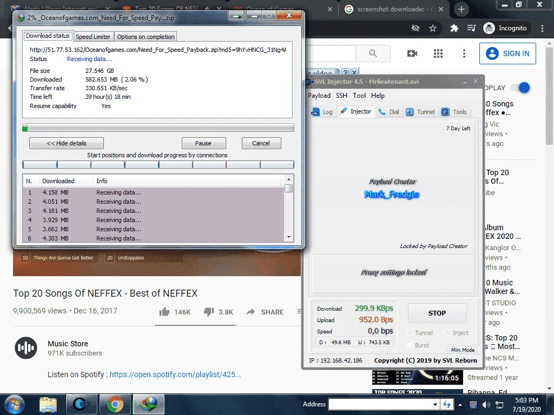Open new Chrome tab plus button
Viewport: 554px width, 415px height.
click(461, 9)
